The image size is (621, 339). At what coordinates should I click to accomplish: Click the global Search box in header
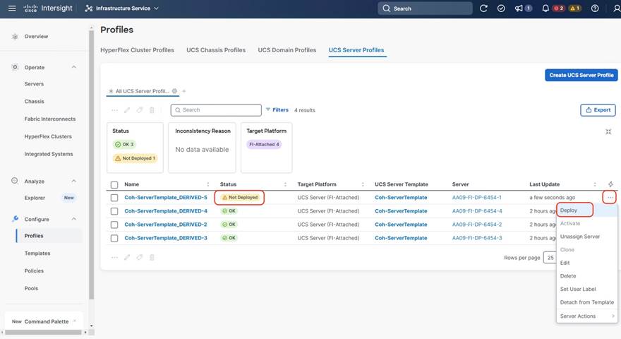coord(425,8)
